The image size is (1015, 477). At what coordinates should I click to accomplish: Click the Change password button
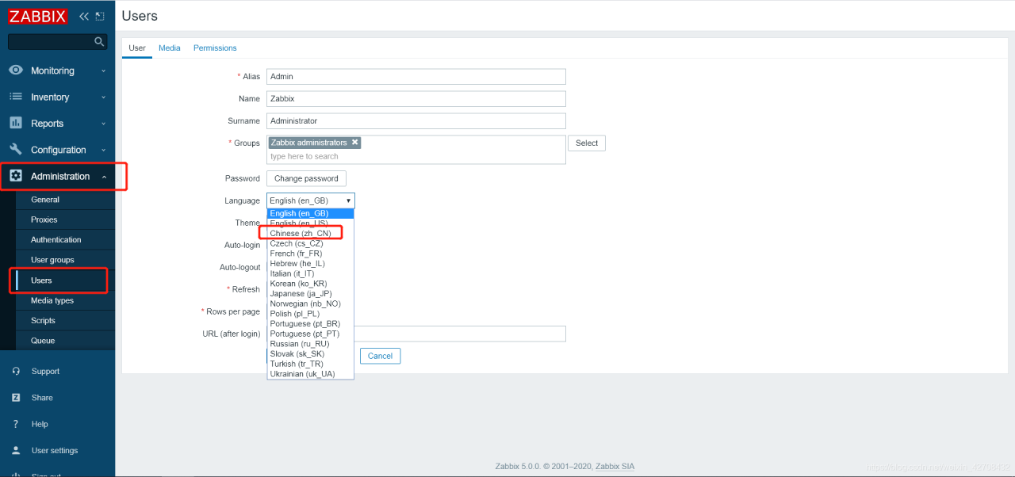pyautogui.click(x=306, y=178)
